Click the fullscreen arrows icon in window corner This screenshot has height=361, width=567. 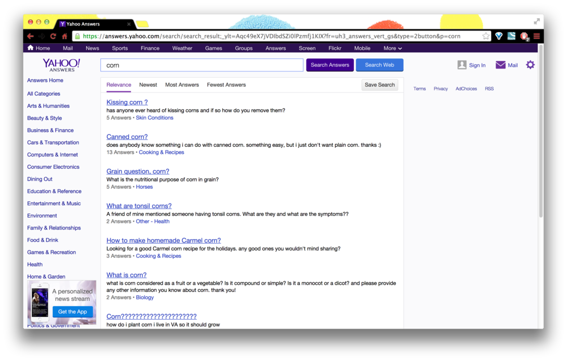[x=536, y=22]
